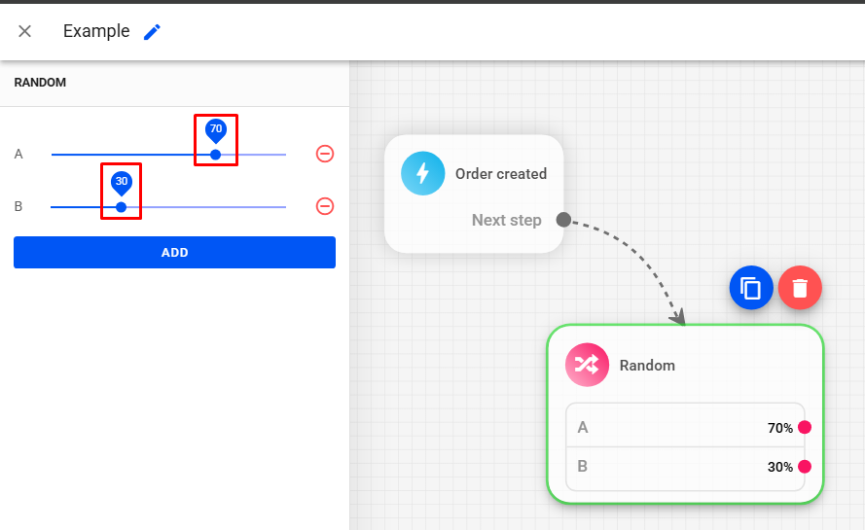Viewport: 865px width, 530px height.
Task: Close the Example workflow editor
Action: click(x=25, y=31)
